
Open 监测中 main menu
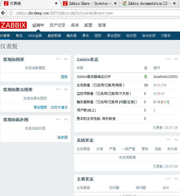[x=38, y=25]
